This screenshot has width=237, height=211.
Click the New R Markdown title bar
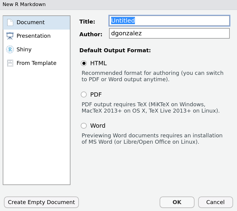coord(118,5)
